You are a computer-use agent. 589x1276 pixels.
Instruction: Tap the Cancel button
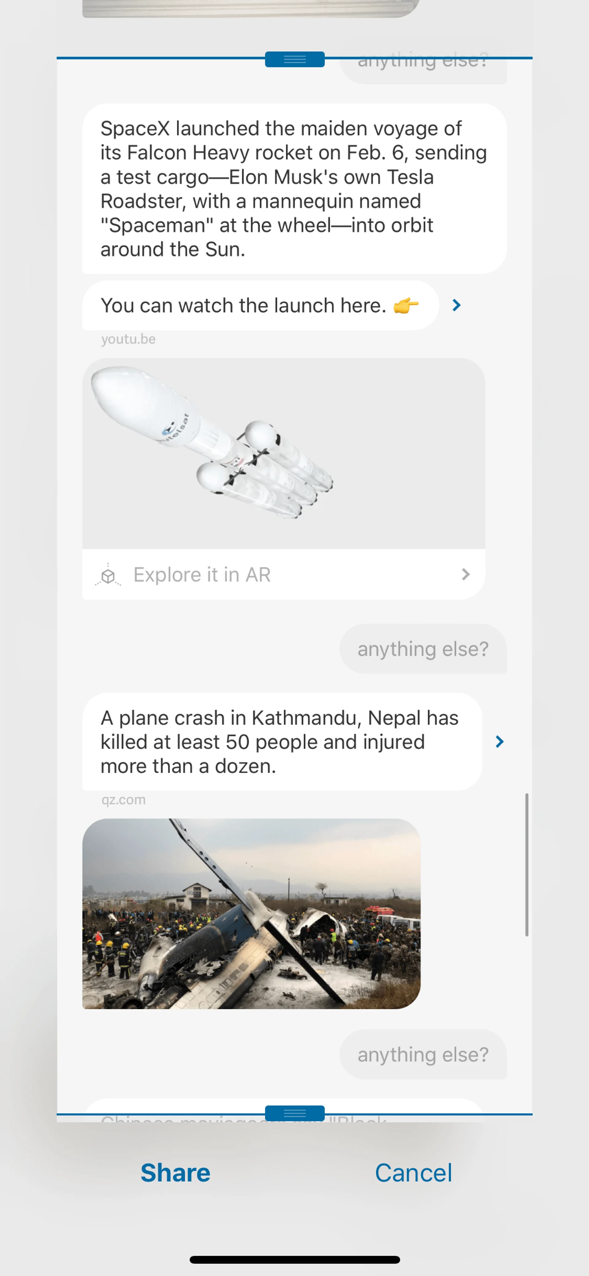(413, 1173)
